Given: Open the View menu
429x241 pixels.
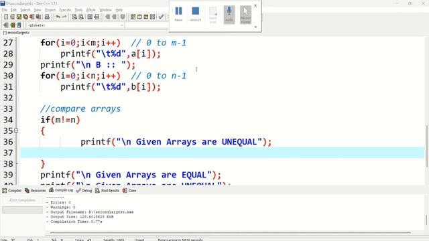Looking at the screenshot, I should [38, 10].
